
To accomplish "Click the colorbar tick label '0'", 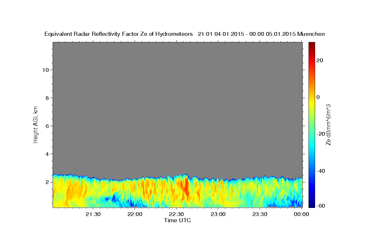I will 318,97.
